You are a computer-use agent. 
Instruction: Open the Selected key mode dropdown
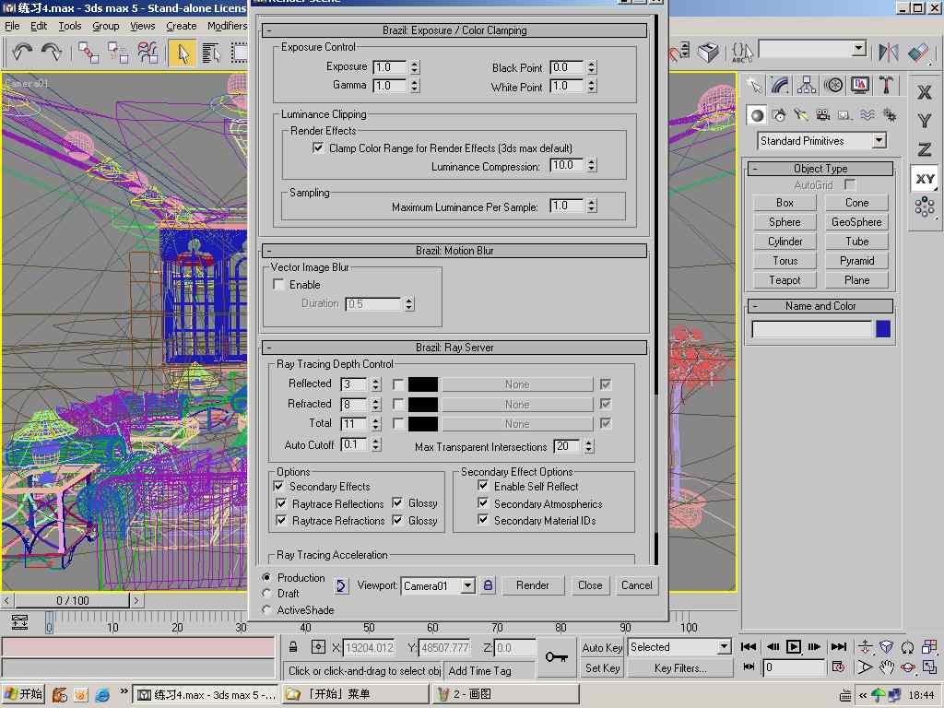pyautogui.click(x=724, y=647)
